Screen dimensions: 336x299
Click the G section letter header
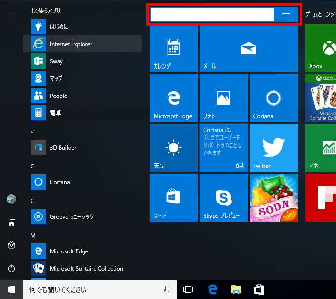pos(32,201)
